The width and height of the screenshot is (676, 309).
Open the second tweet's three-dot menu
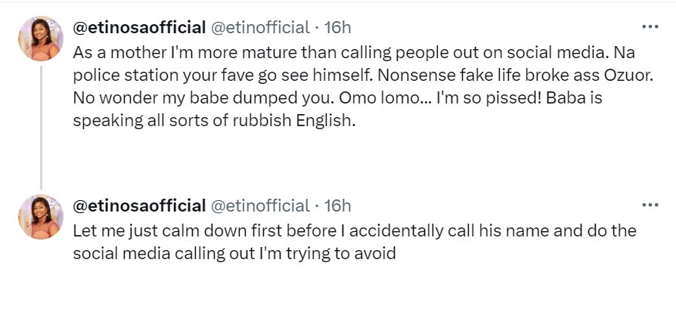pyautogui.click(x=650, y=205)
